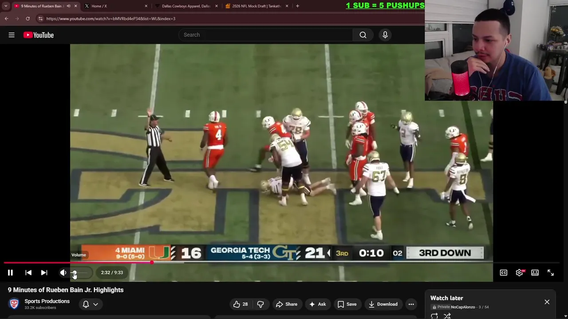Viewport: 568px width, 319px height.
Task: Open the YouTube hamburger guide menu
Action: [12, 35]
